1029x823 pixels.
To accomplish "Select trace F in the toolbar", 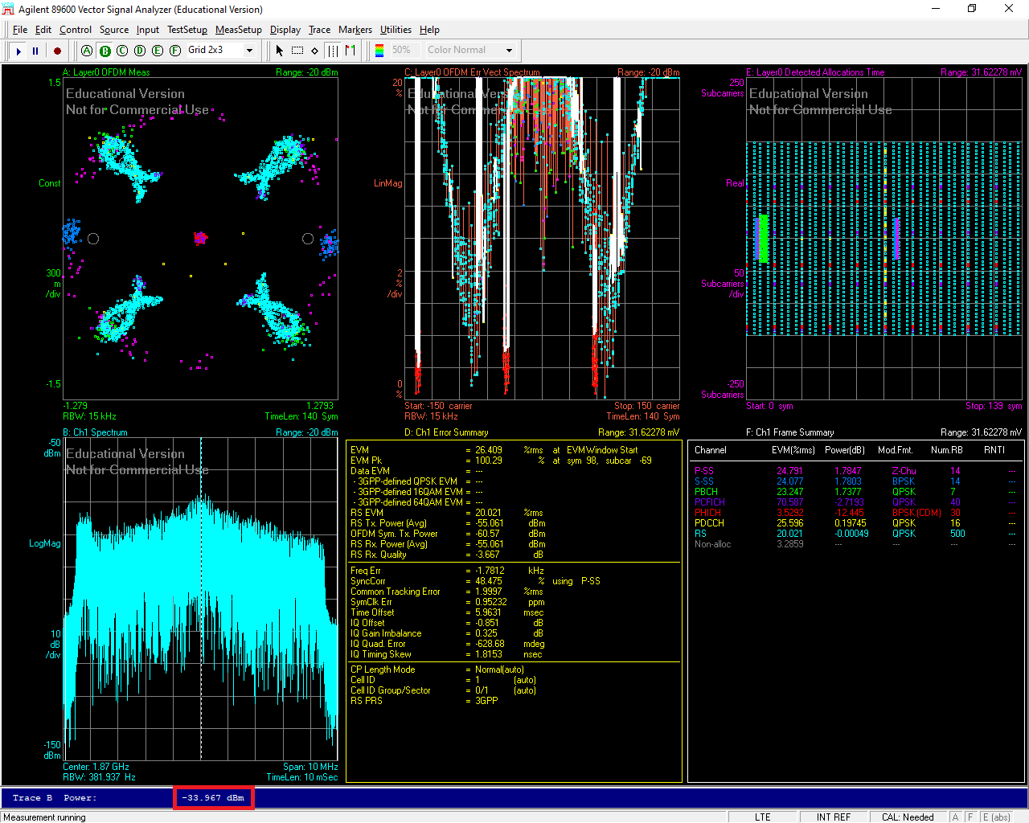I will point(174,51).
